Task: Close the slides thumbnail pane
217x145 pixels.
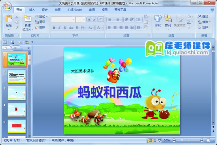Action: click(x=29, y=48)
